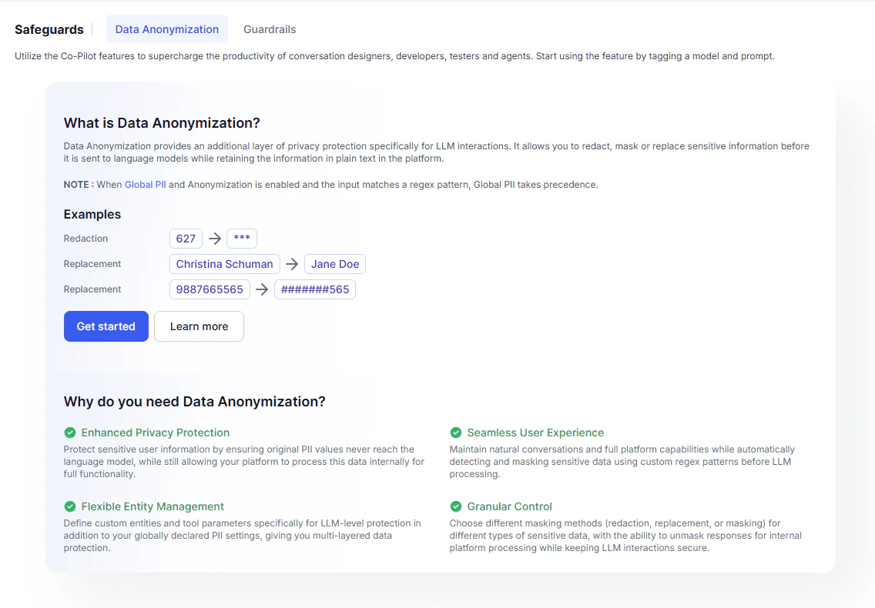Open the Global PII link in the note
This screenshot has width=875, height=608.
(146, 185)
